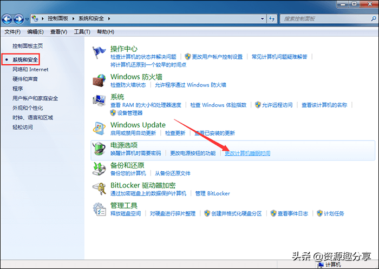Image resolution: width=379 pixels, height=269 pixels.
Task: Click shield icon beside 查看事件日志
Action: 273,213
